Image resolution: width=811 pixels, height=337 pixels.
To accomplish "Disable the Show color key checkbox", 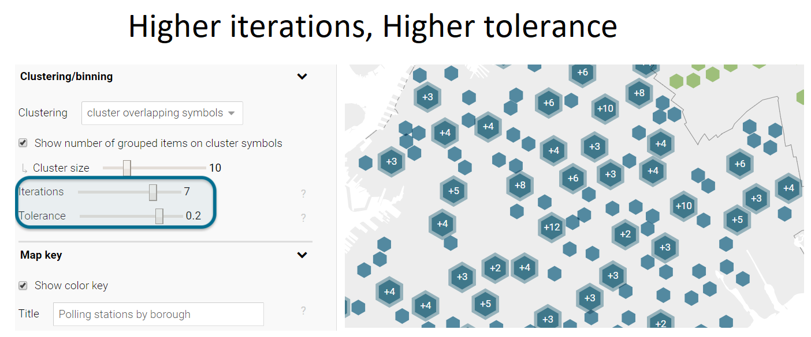I will pos(23,285).
